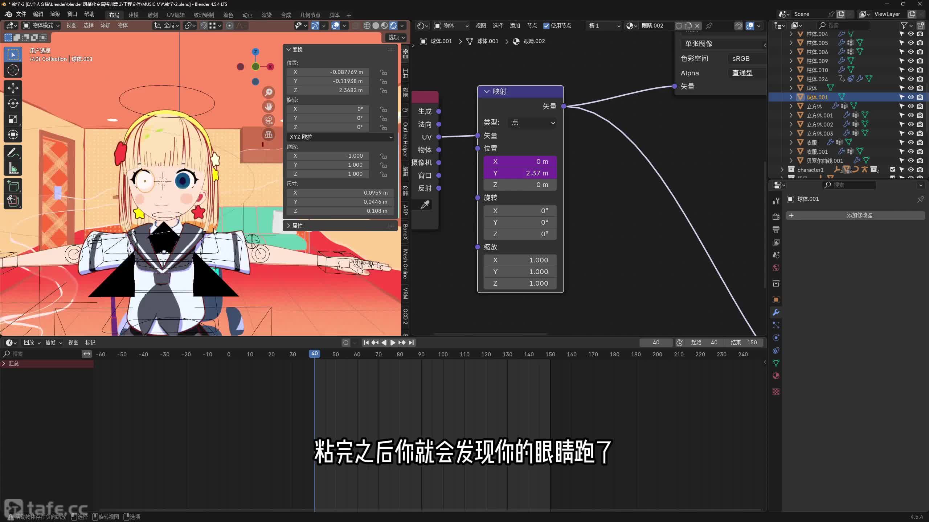Click the mapping position Y 2.37 m field
Image resolution: width=929 pixels, height=522 pixels.
pos(520,173)
